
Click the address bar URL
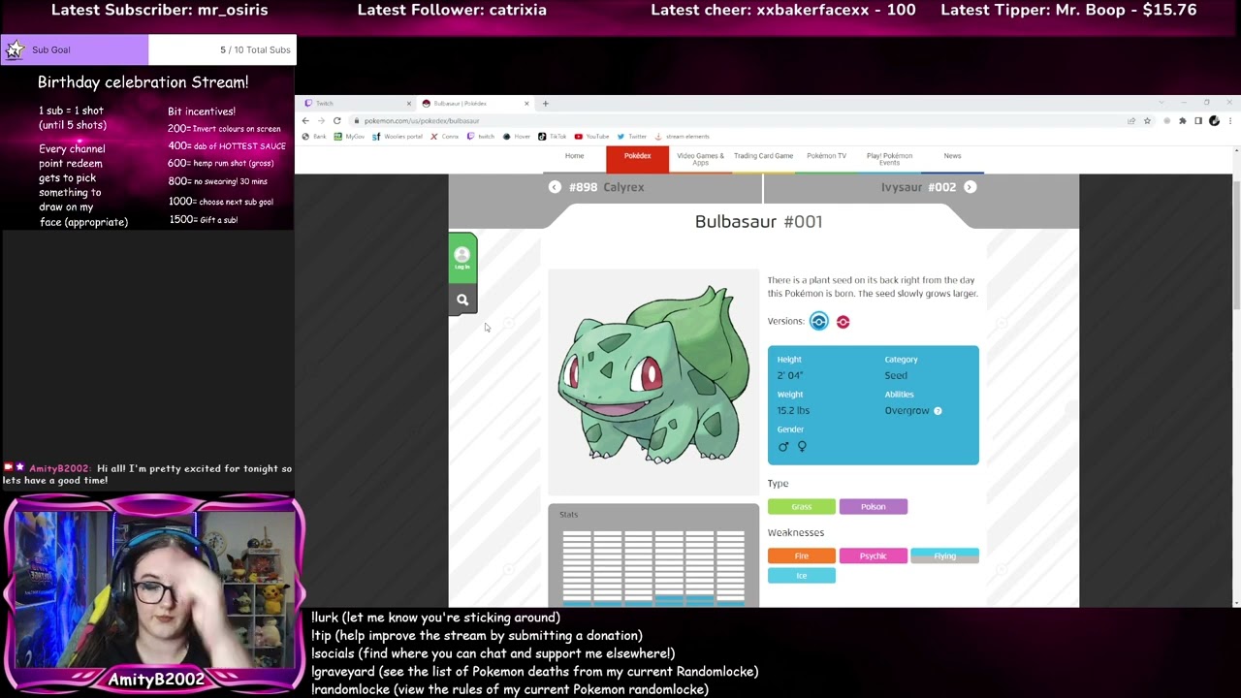point(422,121)
